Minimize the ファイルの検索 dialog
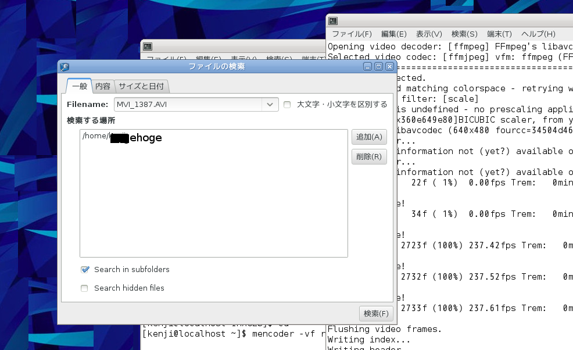Viewport: 573px width, 350px height. pos(368,67)
